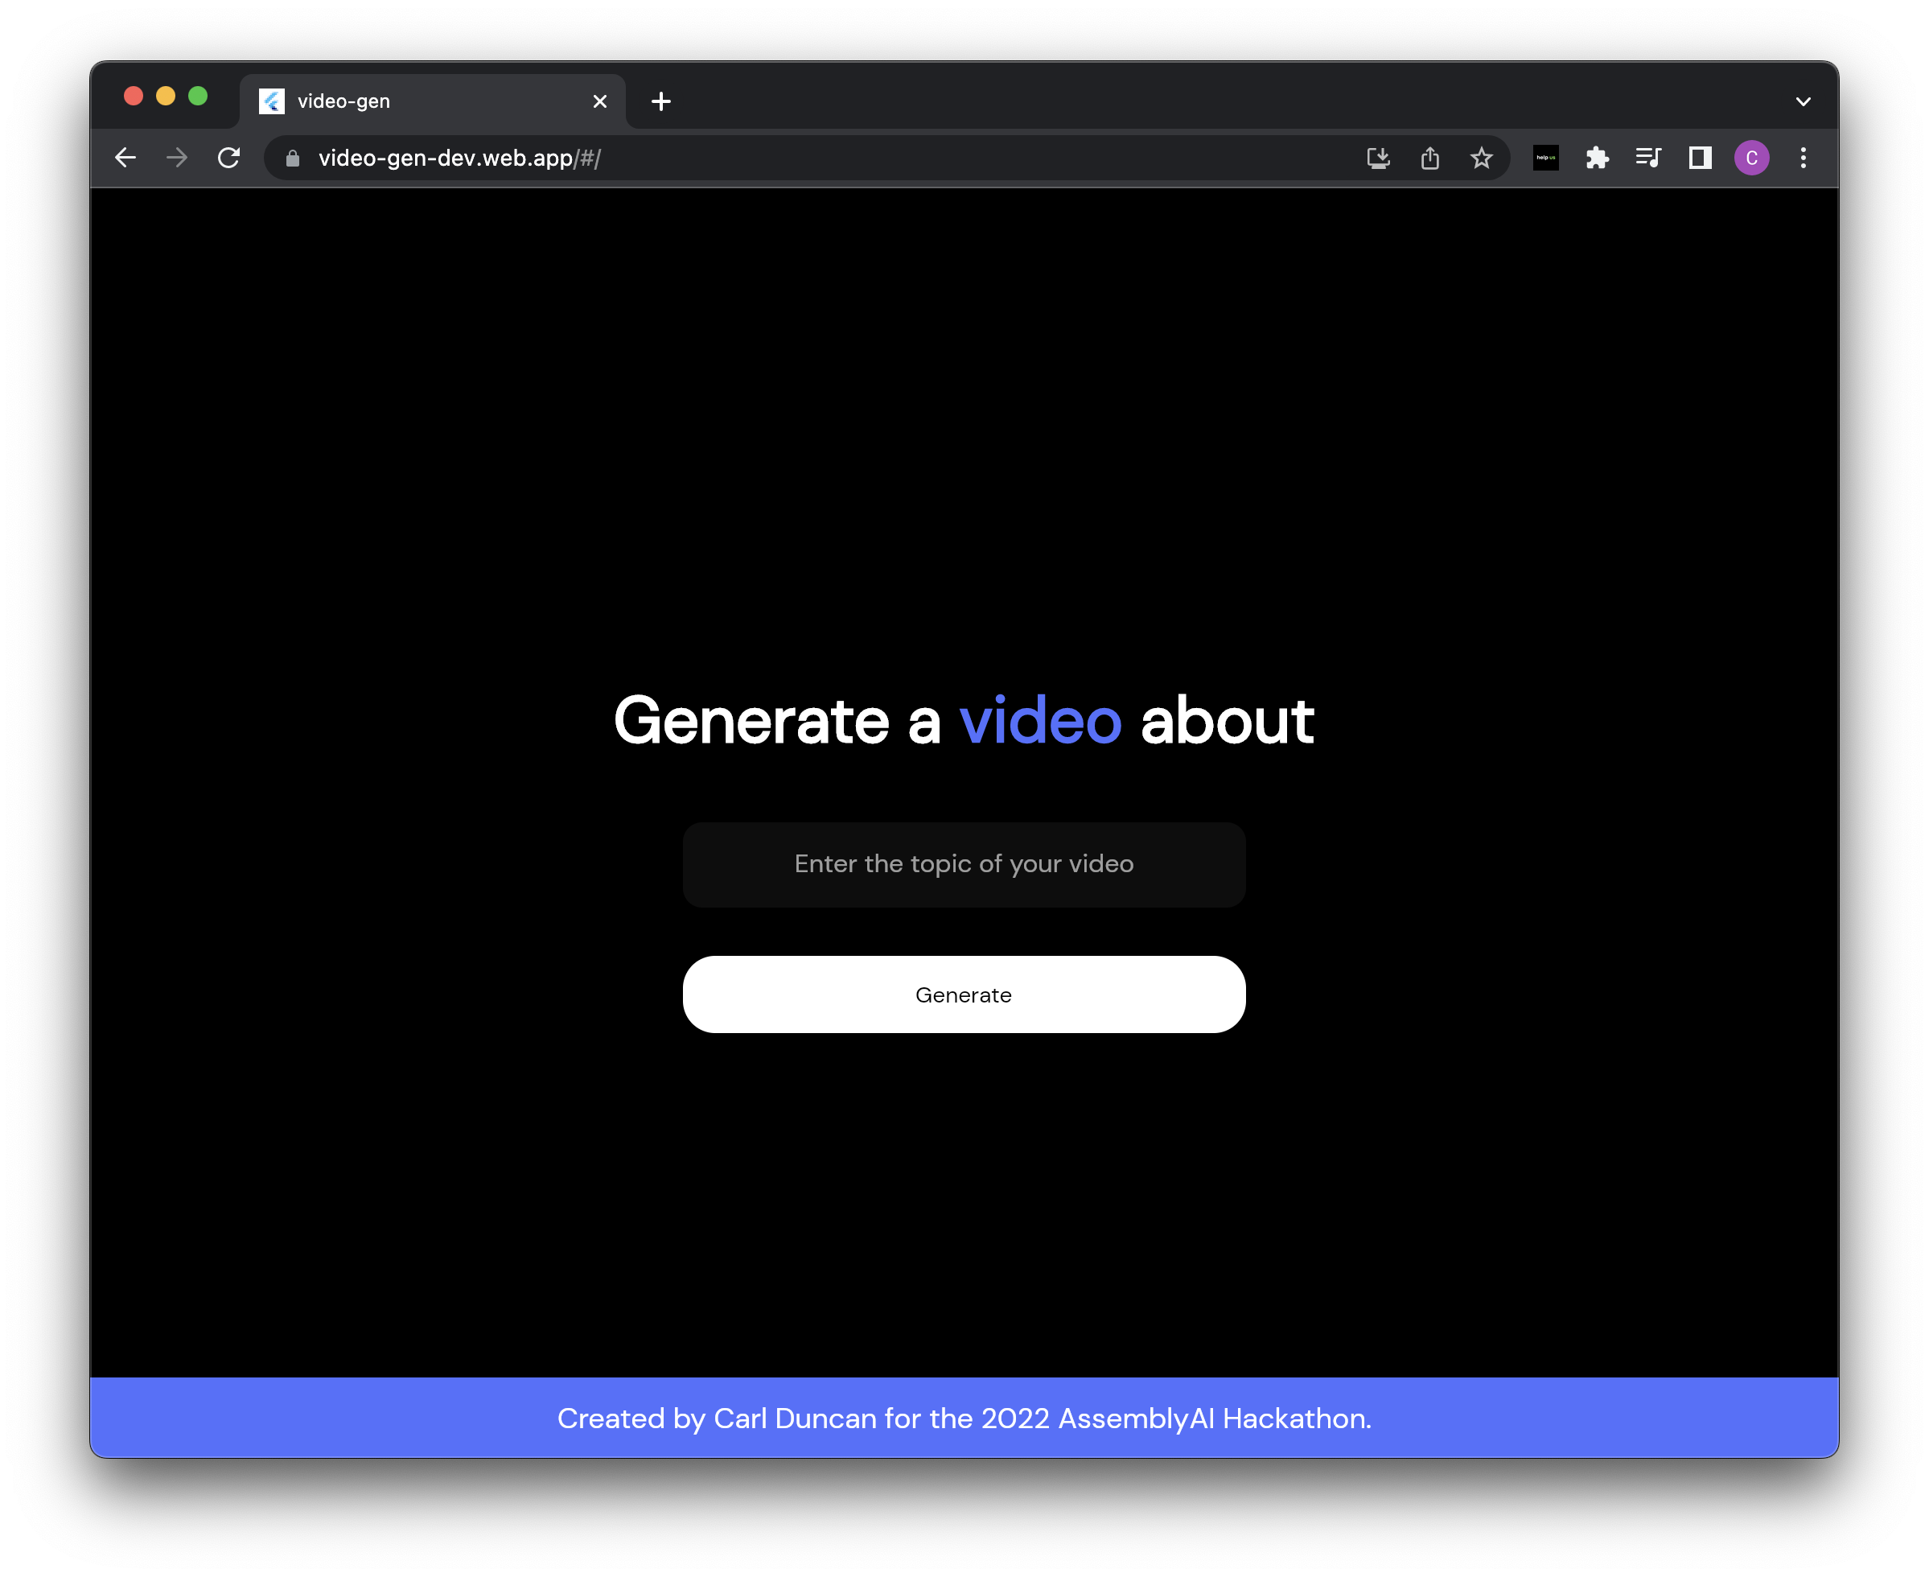Expand the tab search chevron

tap(1803, 101)
